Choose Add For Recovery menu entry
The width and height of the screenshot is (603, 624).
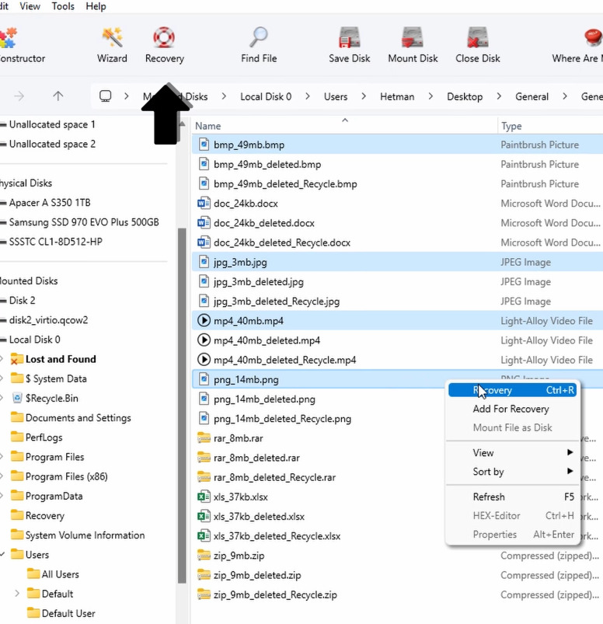tap(512, 409)
